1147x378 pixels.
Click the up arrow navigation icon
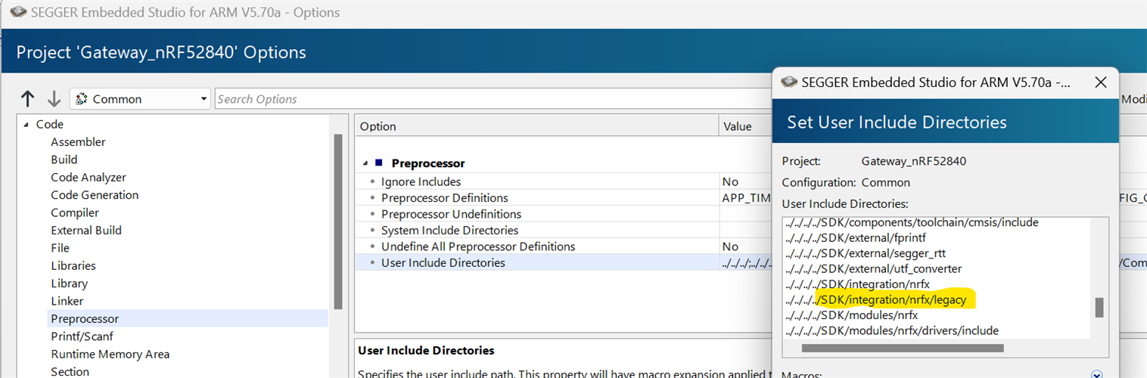(28, 99)
